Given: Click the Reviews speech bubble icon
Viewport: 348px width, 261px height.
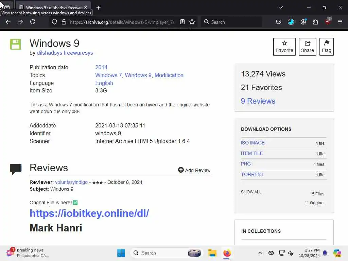Looking at the screenshot, I should [16, 169].
